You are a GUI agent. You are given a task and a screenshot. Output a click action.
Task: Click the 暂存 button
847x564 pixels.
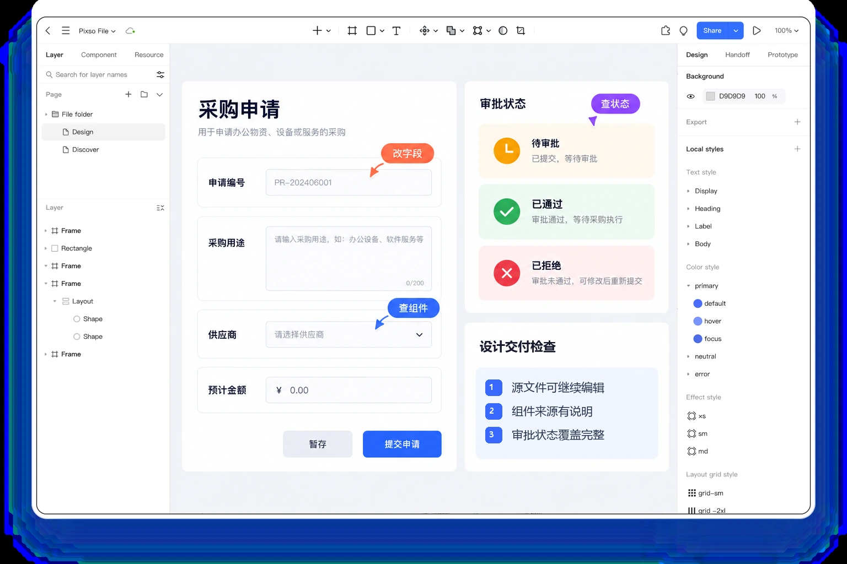pyautogui.click(x=318, y=444)
